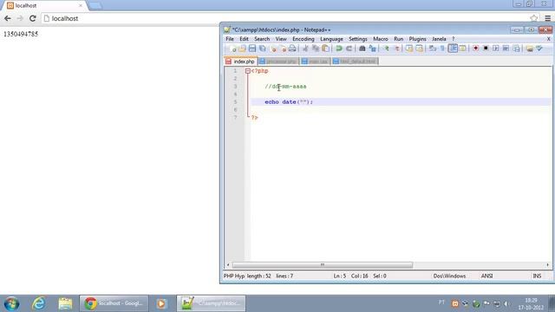Click the Windows Start button
The height and width of the screenshot is (312, 555).
11,303
